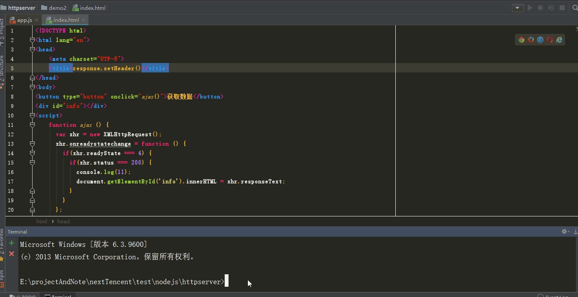Toggle the Favorites tool window

pos(2,244)
